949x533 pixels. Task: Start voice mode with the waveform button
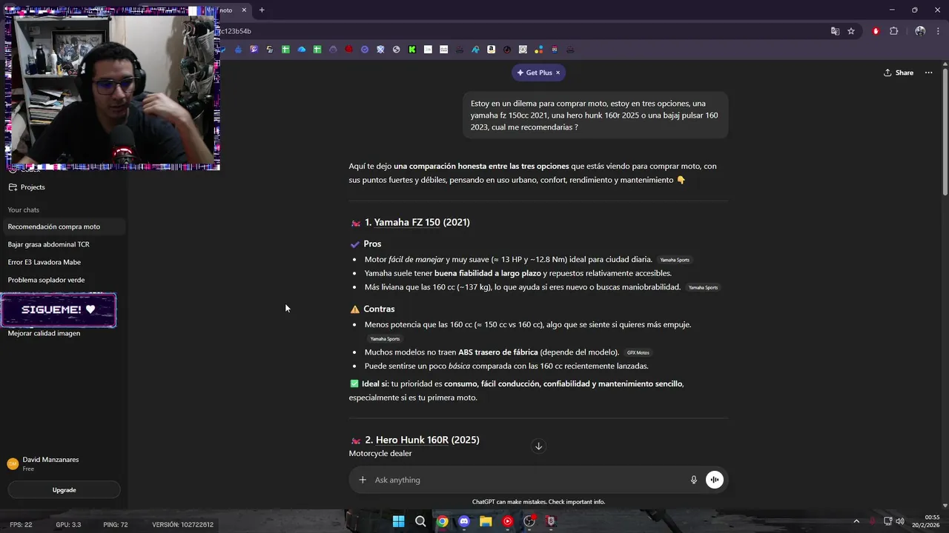(714, 480)
